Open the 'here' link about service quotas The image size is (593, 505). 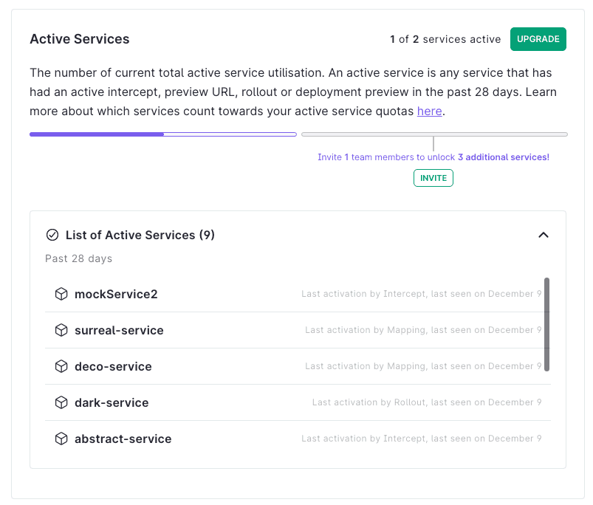429,111
